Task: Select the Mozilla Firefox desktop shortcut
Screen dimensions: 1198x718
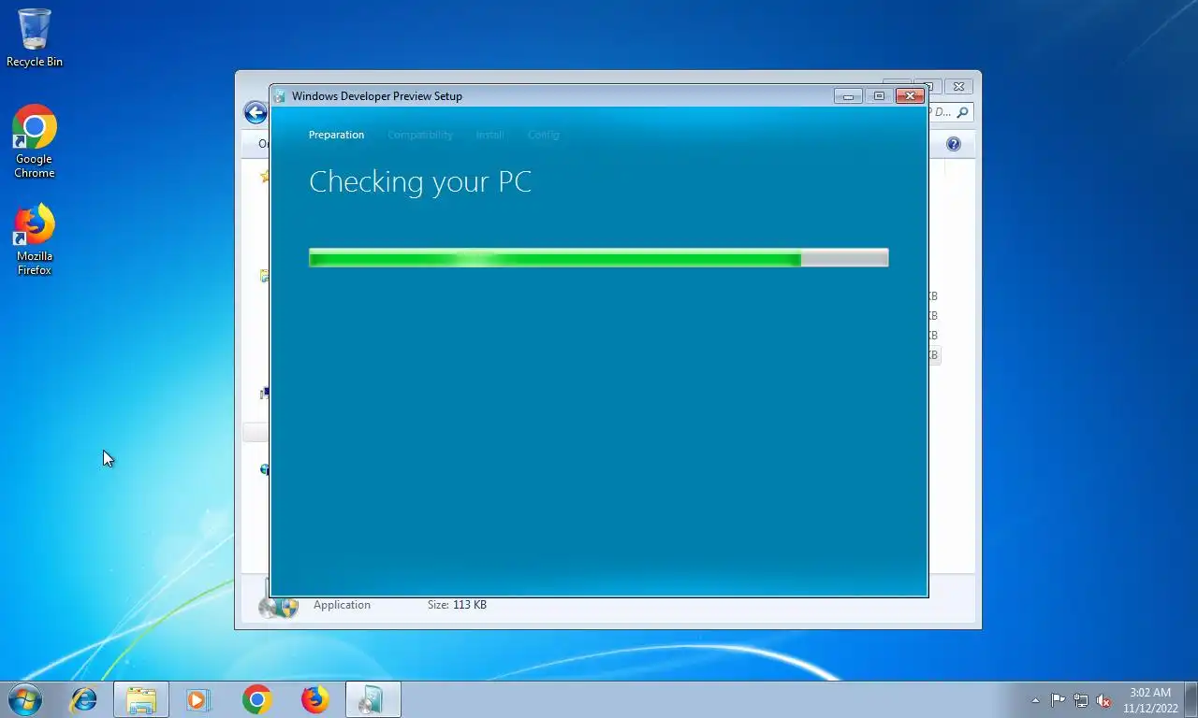Action: 35,240
